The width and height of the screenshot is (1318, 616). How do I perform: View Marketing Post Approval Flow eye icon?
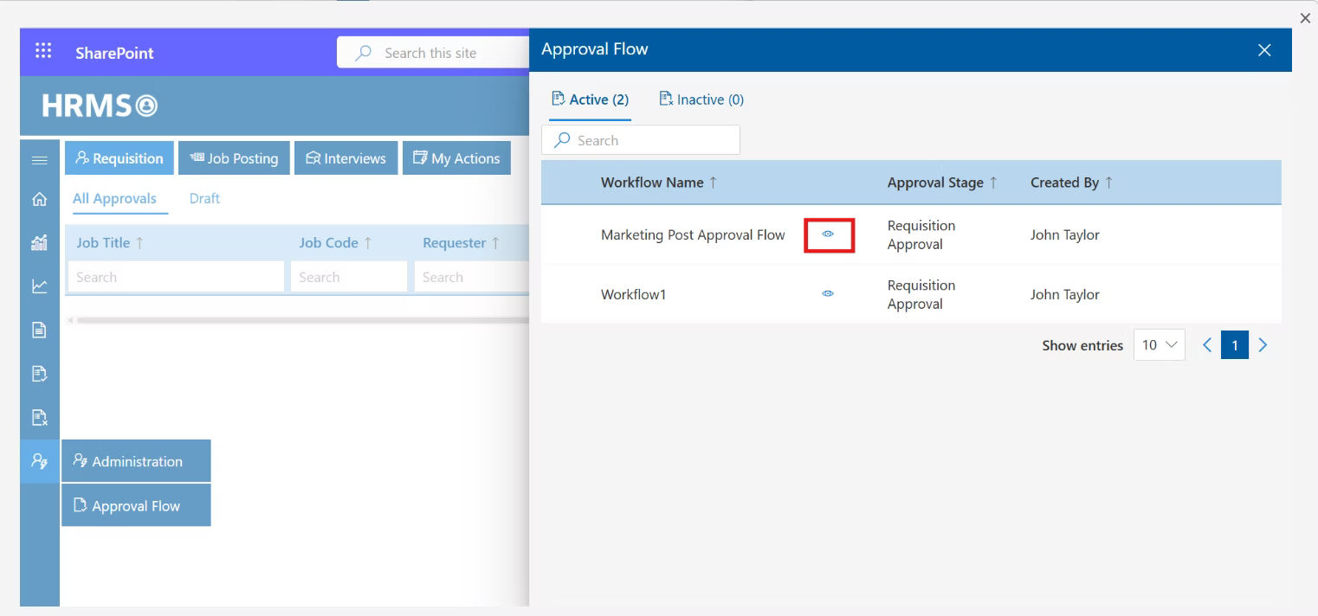828,234
